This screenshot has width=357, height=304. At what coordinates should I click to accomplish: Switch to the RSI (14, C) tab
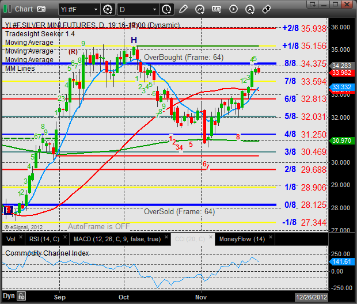tap(44, 239)
